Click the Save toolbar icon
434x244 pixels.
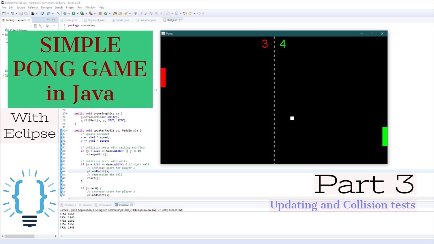pyautogui.click(x=21, y=13)
